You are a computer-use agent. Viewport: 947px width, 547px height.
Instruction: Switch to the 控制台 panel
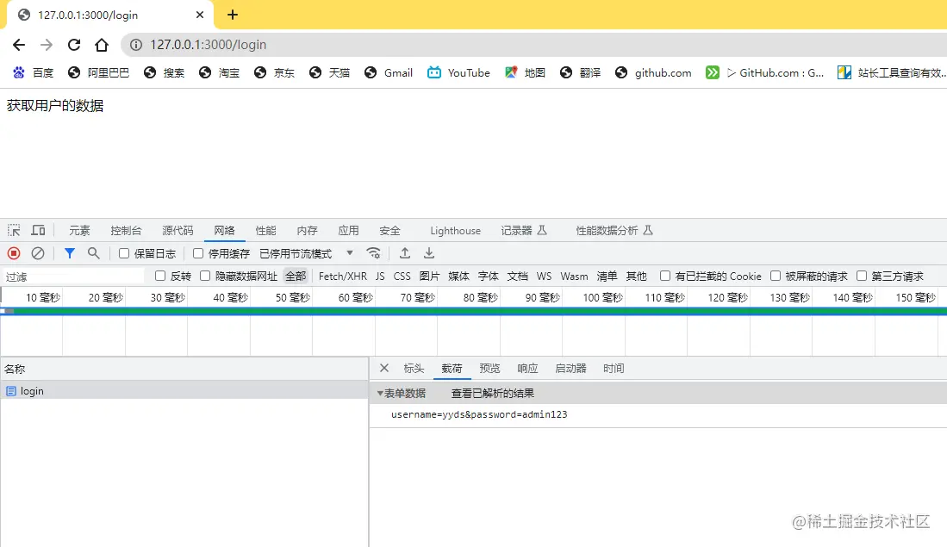coord(126,231)
